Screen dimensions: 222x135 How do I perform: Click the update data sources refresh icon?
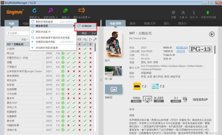click(34, 10)
